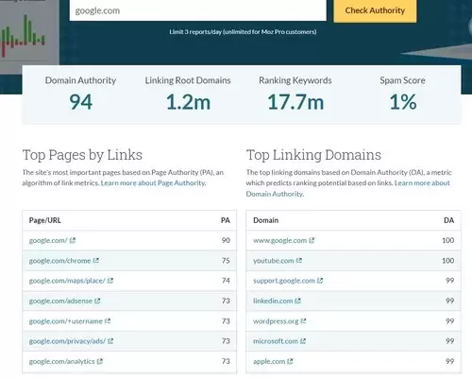Open external link icon beside google.com/analytics
The image size is (472, 379).
click(x=100, y=361)
